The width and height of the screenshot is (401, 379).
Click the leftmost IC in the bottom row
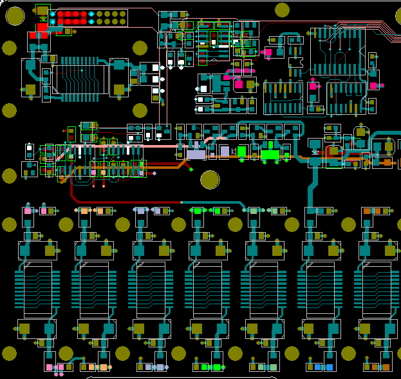(x=37, y=284)
